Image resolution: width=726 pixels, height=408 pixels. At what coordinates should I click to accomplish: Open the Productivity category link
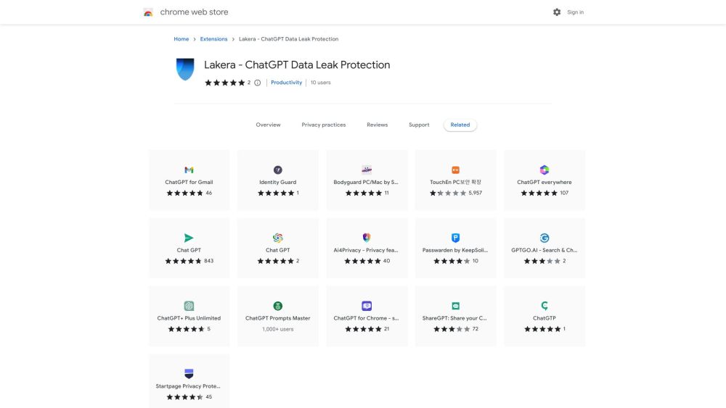point(286,83)
